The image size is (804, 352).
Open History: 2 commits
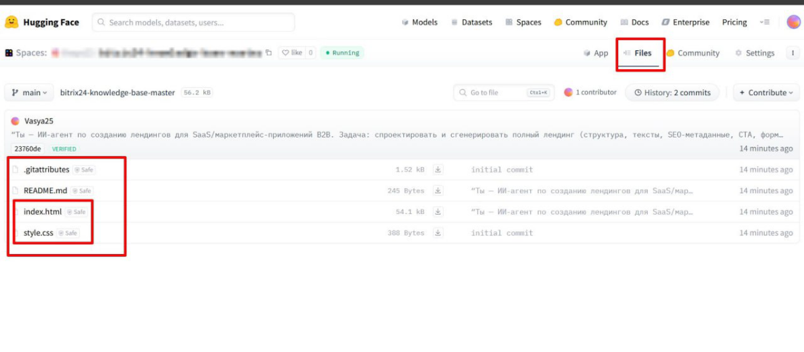pyautogui.click(x=672, y=93)
